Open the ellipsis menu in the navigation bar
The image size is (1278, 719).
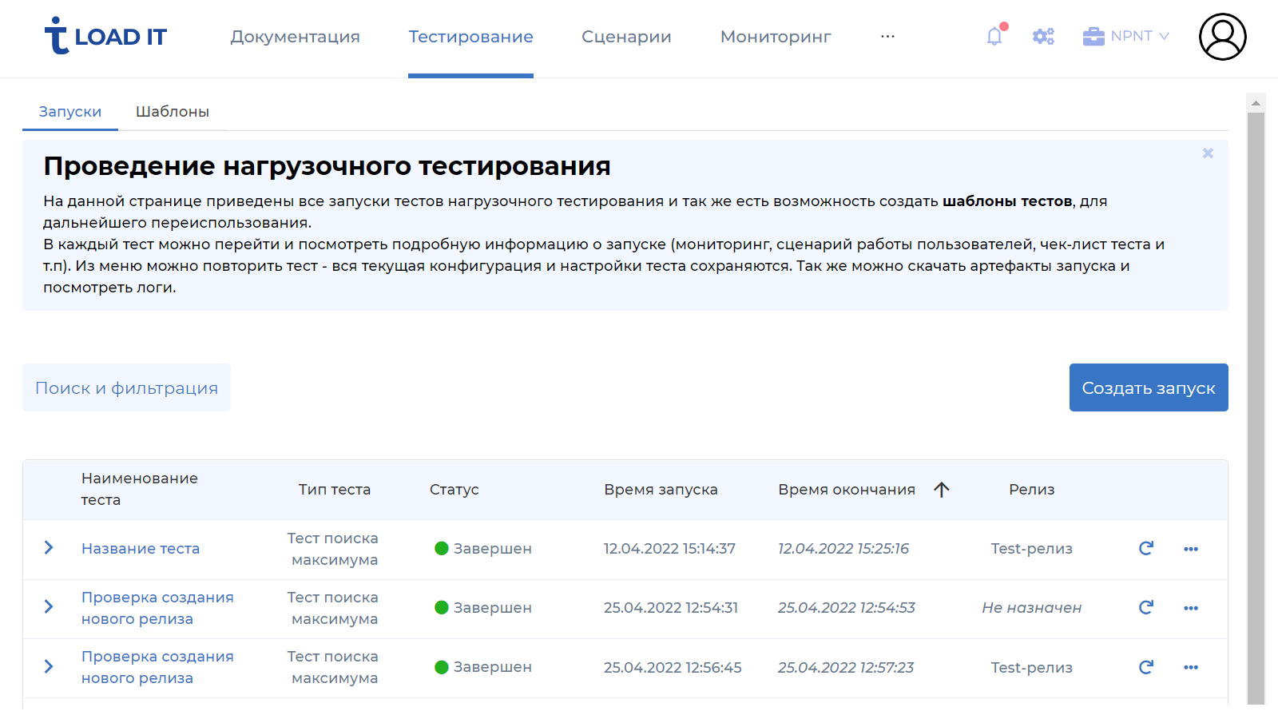887,38
